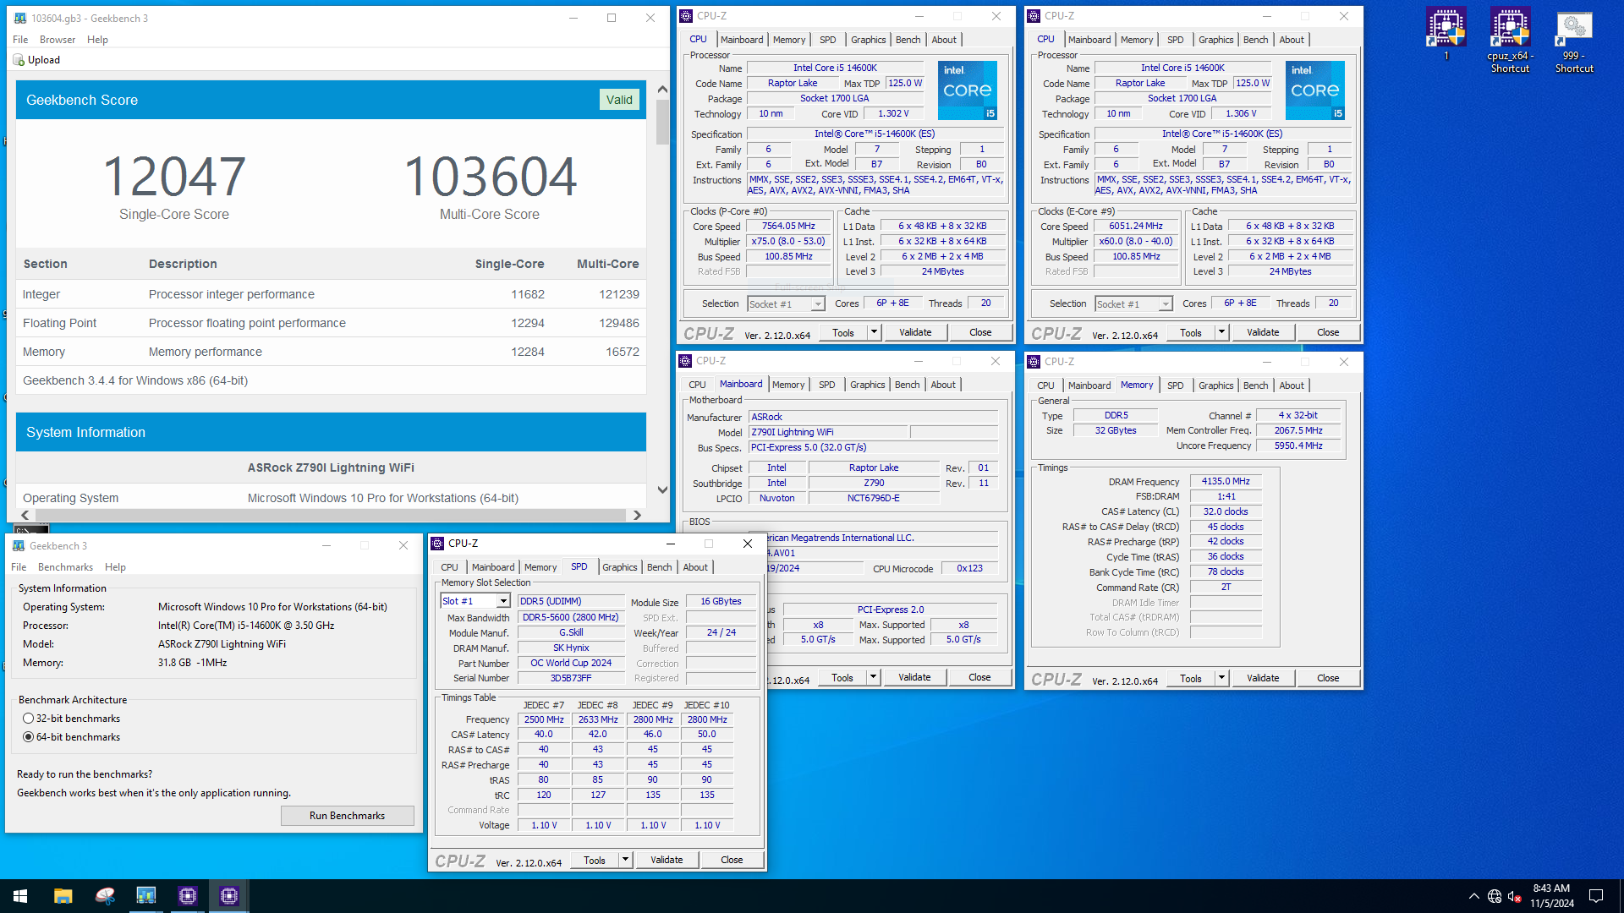Open File Explorer from the taskbar
Viewport: 1624px width, 913px height.
[x=63, y=896]
